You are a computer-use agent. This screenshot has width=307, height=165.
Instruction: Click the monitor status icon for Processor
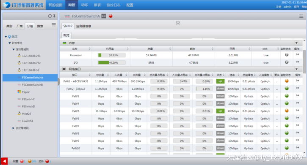[287, 55]
